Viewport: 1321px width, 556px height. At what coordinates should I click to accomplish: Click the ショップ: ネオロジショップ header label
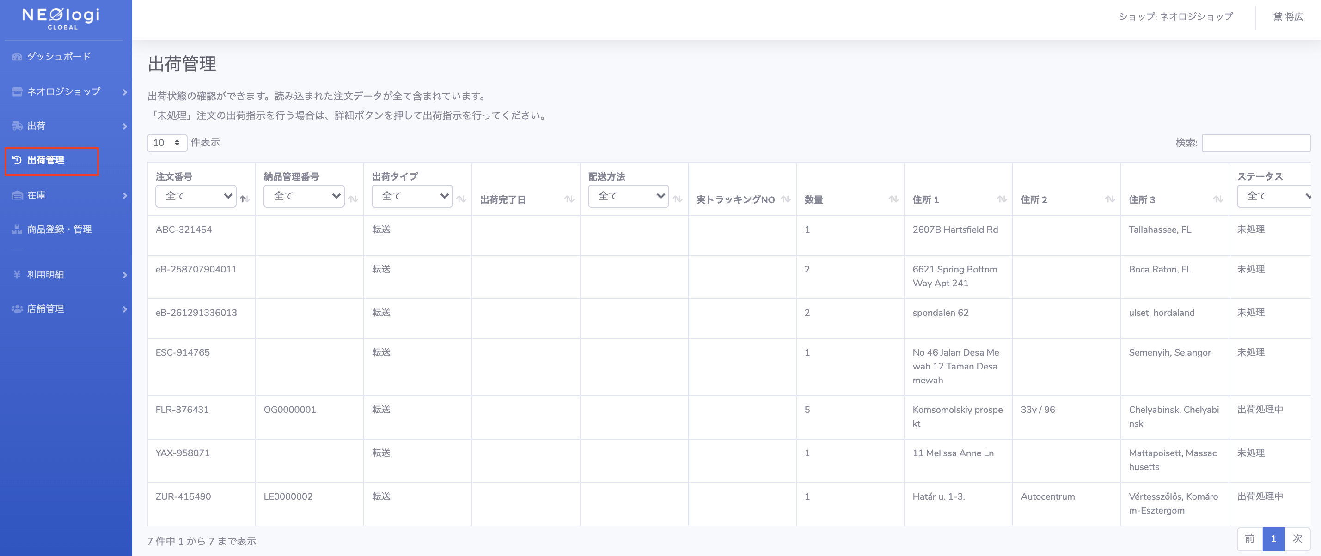tap(1175, 17)
